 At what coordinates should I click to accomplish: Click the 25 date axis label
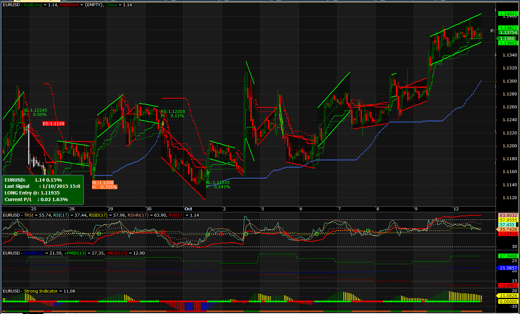(x=33, y=209)
